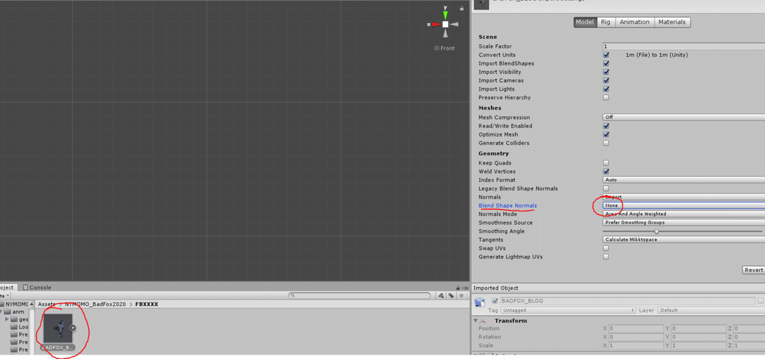Click FBXXXX in breadcrumb path

[147, 304]
